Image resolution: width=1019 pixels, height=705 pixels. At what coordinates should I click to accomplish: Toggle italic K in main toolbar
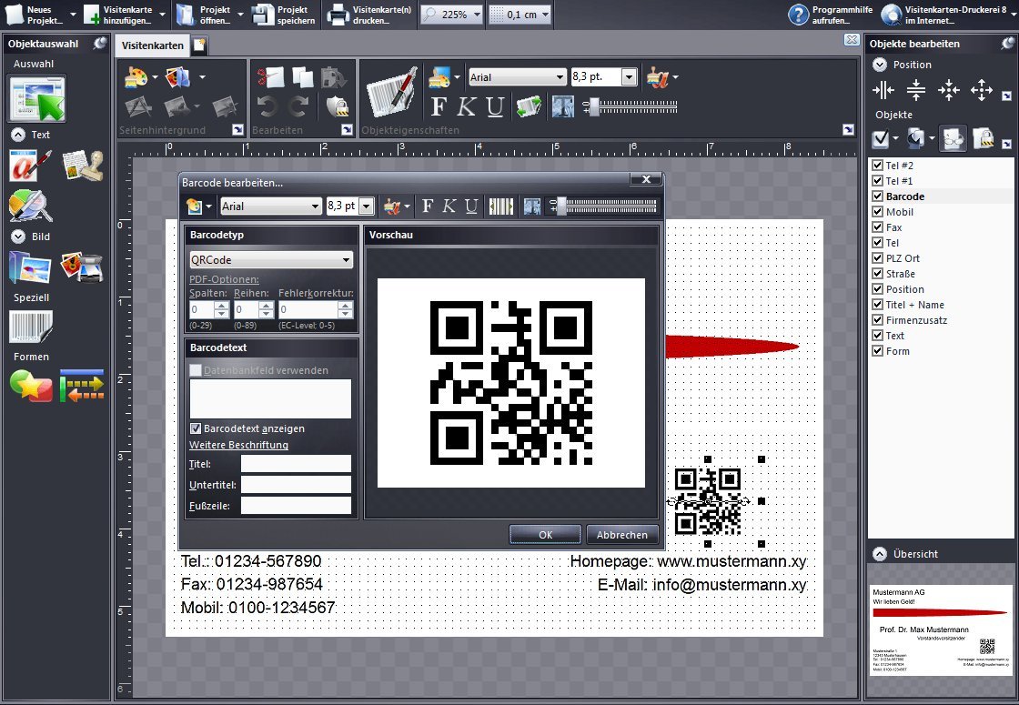coord(466,106)
